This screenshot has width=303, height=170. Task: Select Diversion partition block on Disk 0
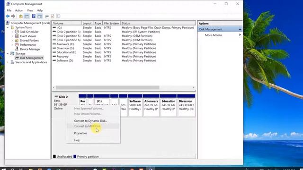click(x=186, y=105)
